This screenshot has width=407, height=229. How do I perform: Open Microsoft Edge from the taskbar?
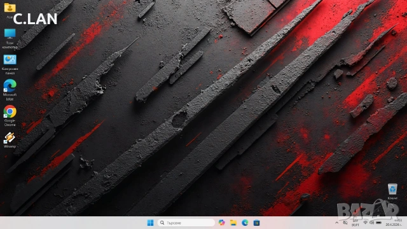click(245, 223)
